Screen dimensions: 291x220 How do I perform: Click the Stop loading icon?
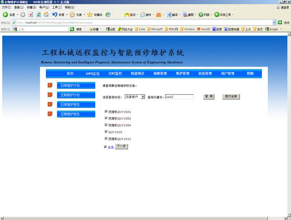[x=31, y=15]
